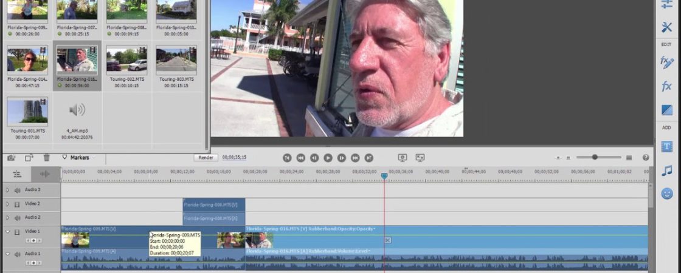Click the timeline track options icon

(x=17, y=174)
